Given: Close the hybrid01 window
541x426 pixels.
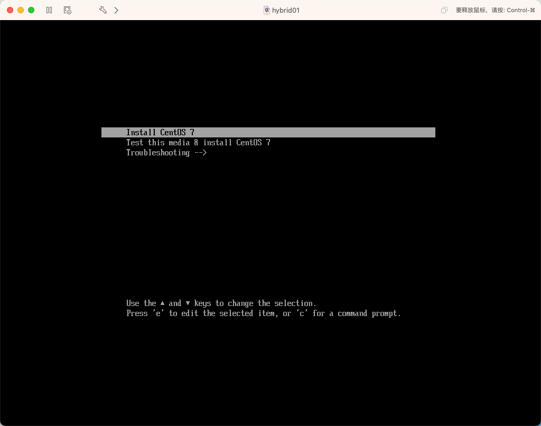Looking at the screenshot, I should pyautogui.click(x=10, y=10).
